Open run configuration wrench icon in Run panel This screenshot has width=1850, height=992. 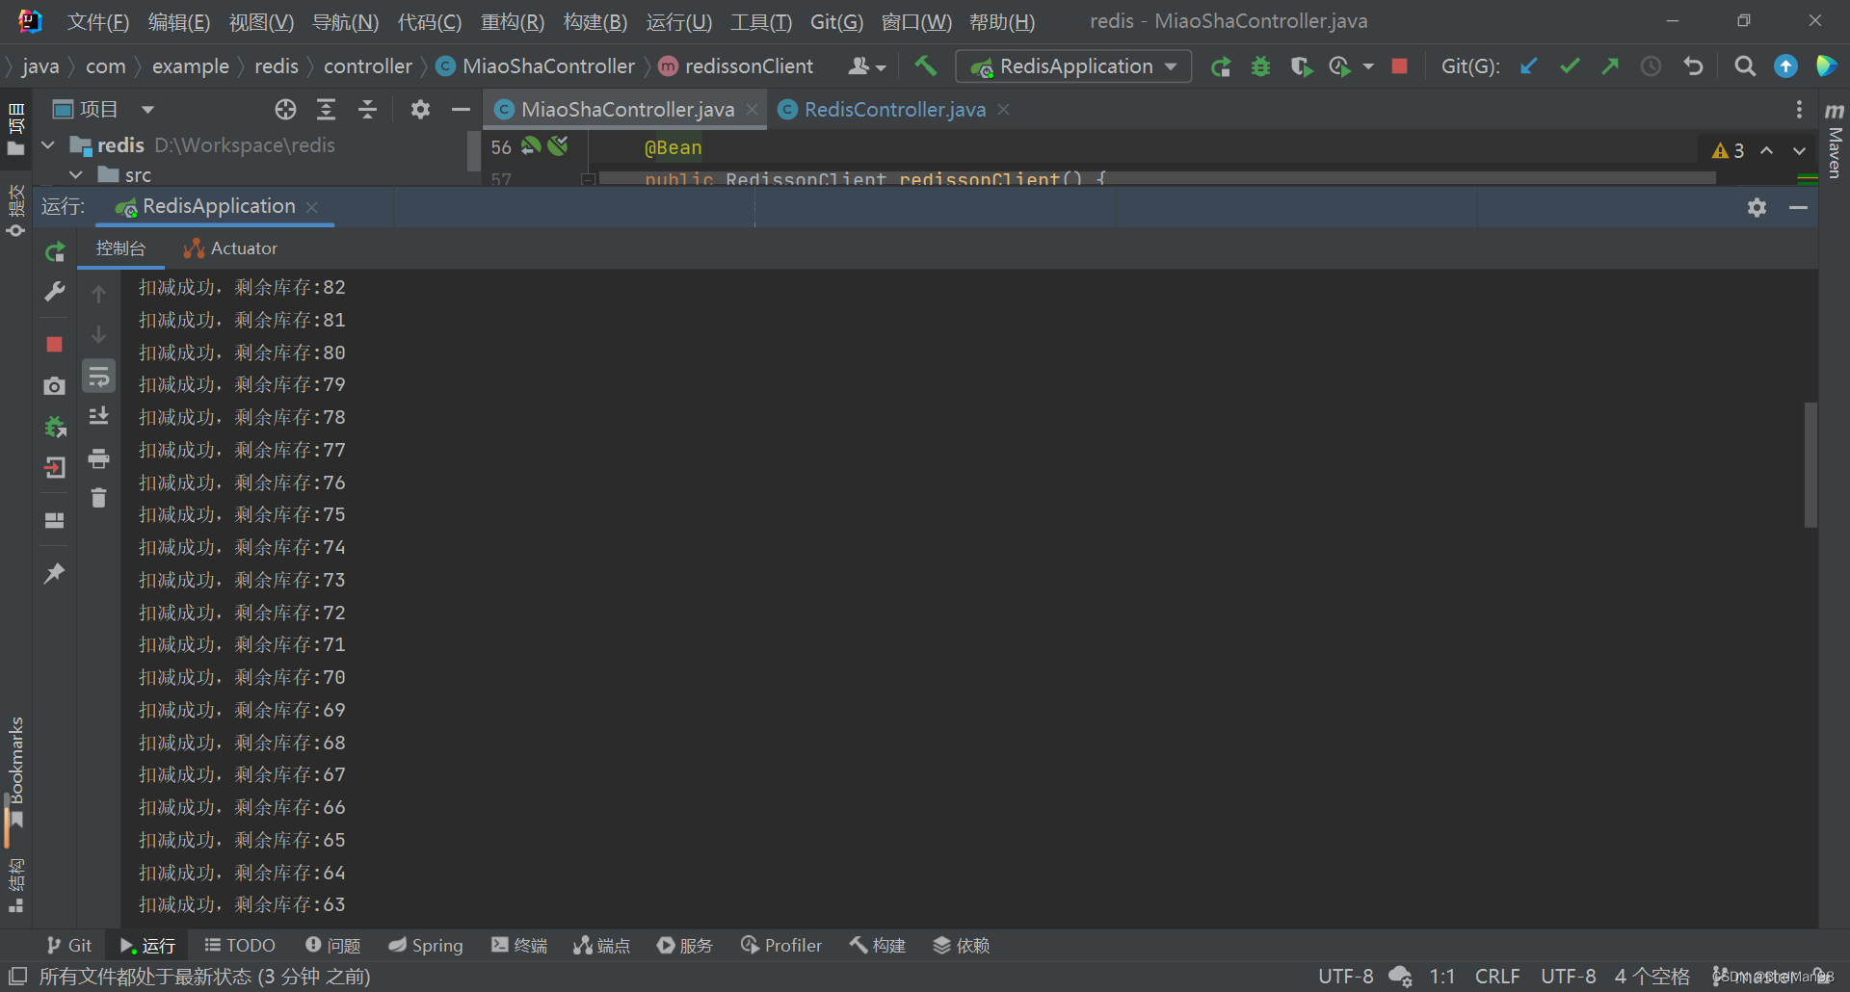click(55, 292)
